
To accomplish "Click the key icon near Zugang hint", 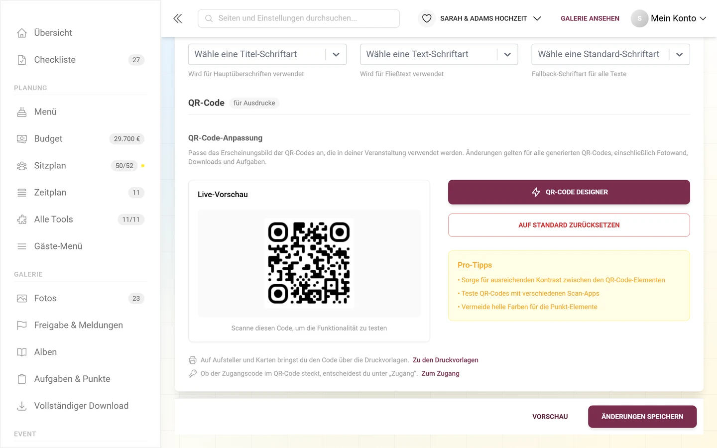I will pyautogui.click(x=193, y=374).
